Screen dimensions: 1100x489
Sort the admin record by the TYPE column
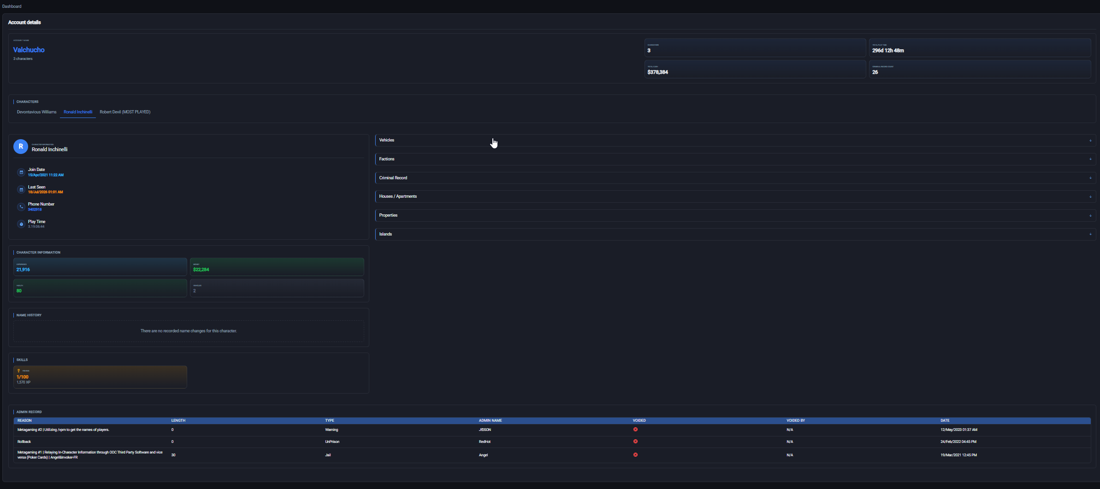point(329,420)
